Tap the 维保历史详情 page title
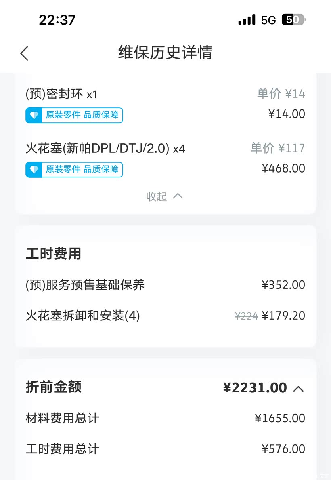The width and height of the screenshot is (331, 480). click(165, 53)
